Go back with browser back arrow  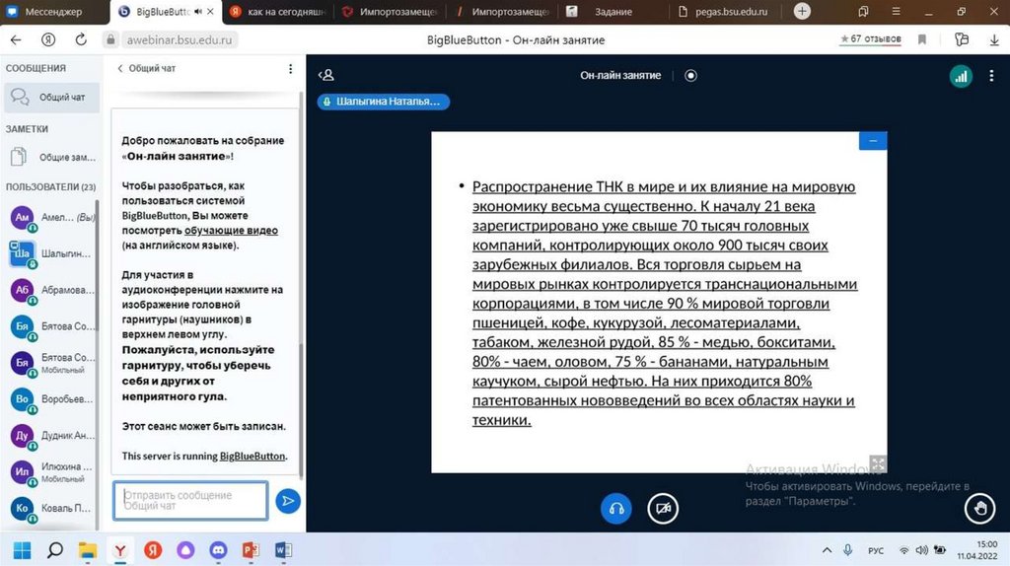(x=16, y=39)
